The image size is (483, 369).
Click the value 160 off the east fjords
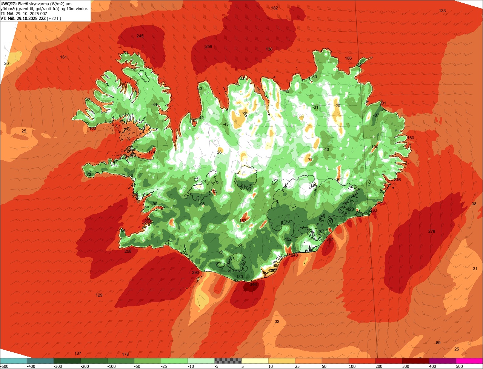point(411,138)
